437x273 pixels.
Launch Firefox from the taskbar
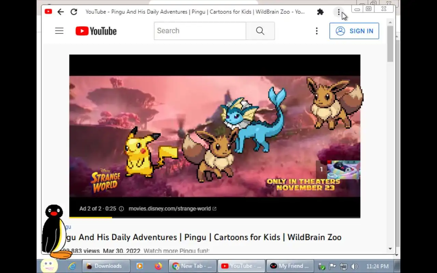[158, 266]
